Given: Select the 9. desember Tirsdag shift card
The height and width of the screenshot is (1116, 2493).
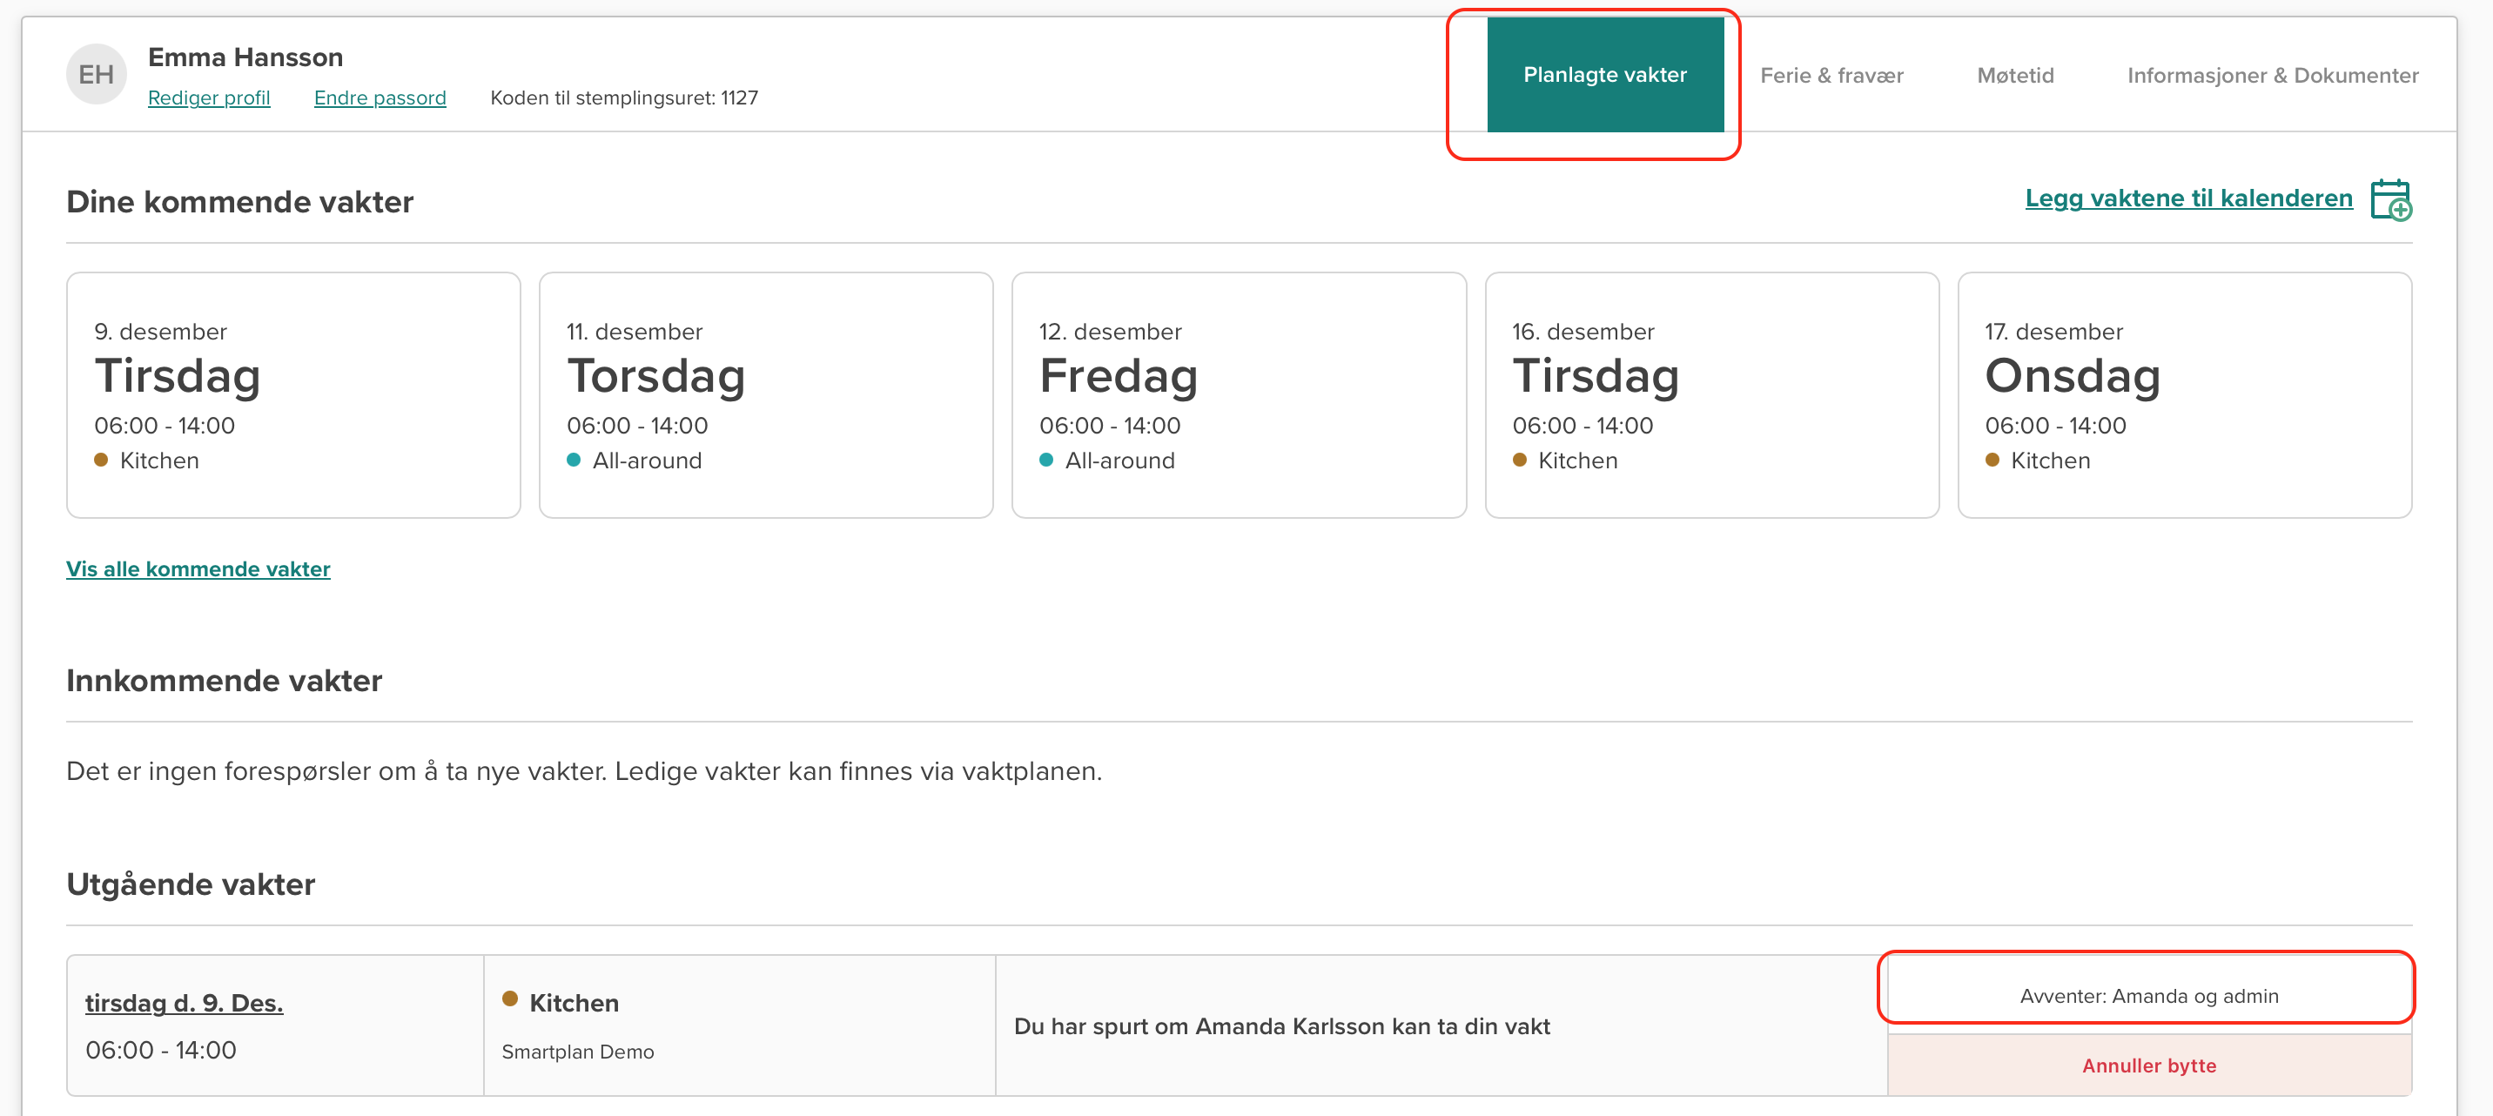Looking at the screenshot, I should click(x=293, y=395).
